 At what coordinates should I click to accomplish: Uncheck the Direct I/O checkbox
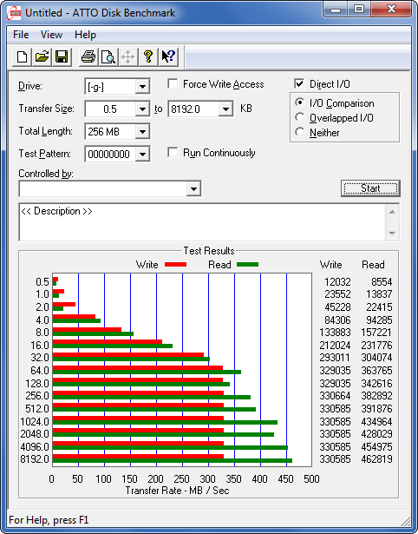click(299, 83)
